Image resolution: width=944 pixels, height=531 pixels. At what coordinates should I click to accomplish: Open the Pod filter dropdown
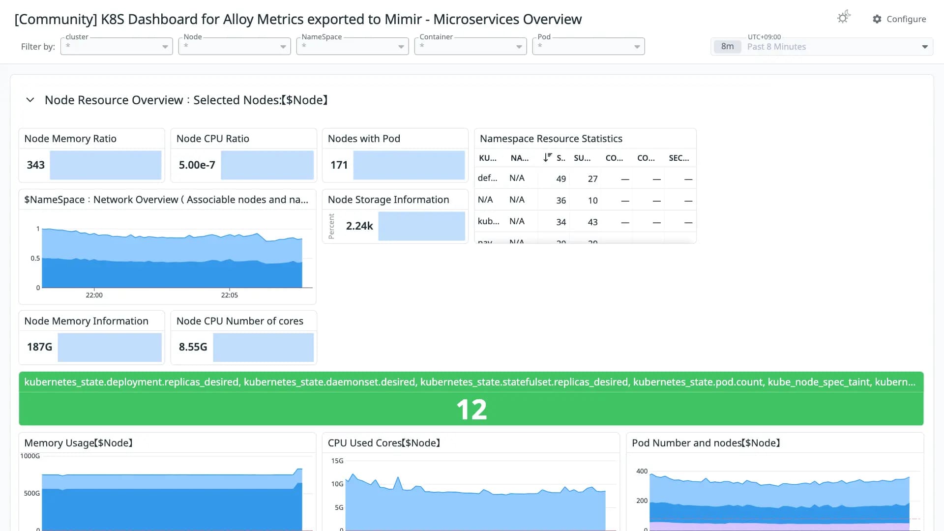point(589,46)
